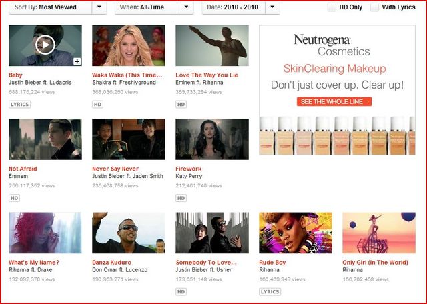This screenshot has width=427, height=304.
Task: Open the When dropdown arrow
Action: (187, 7)
